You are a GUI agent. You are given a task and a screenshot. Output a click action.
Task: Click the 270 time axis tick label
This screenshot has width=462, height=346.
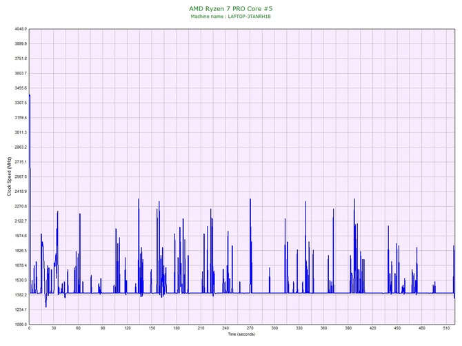[x=250, y=328]
